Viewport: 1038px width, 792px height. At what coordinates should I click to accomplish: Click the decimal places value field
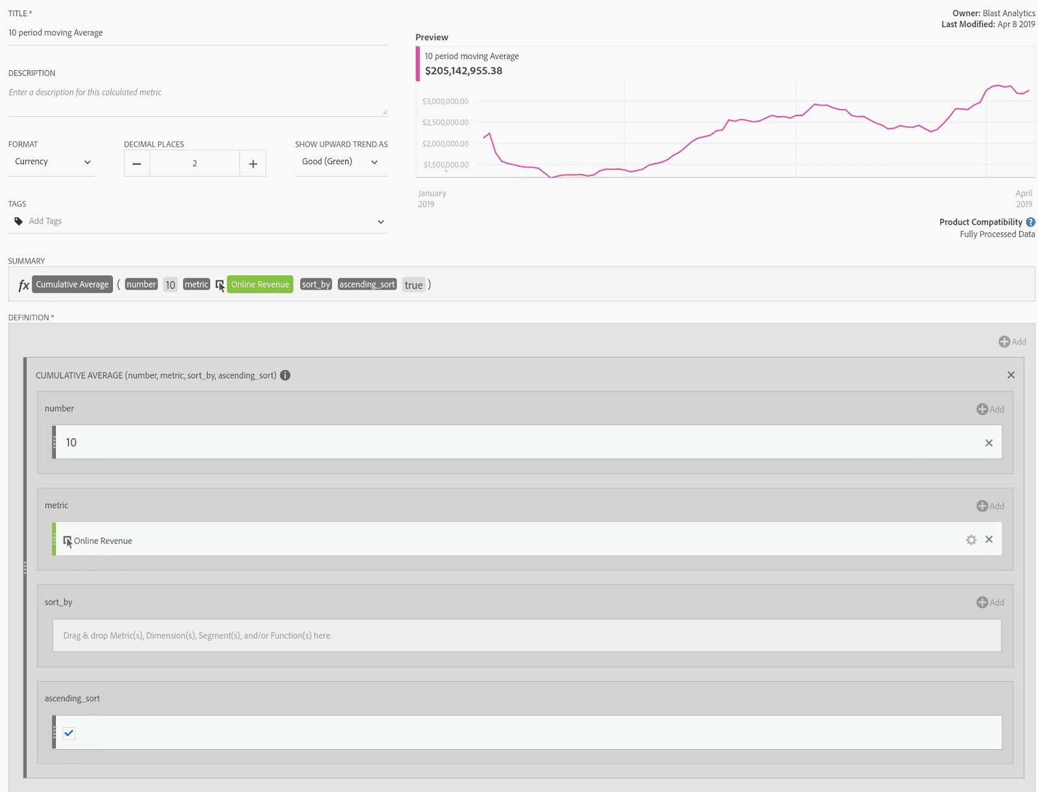(195, 164)
